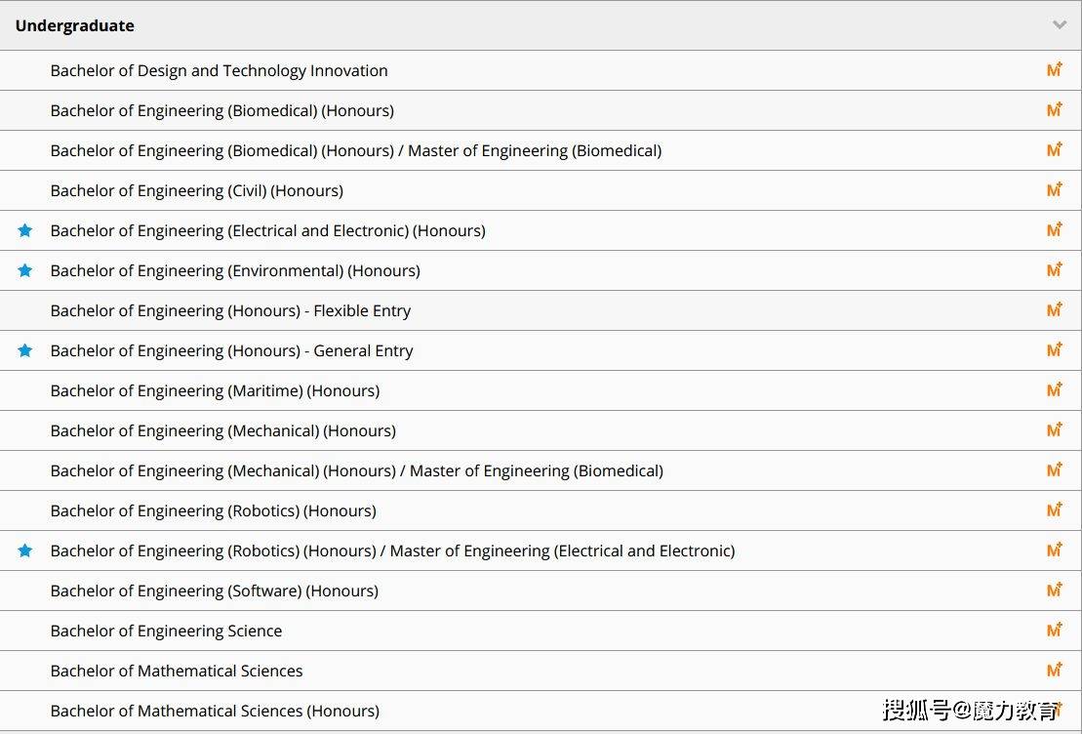Toggle the blue star on Engineering (Electrical and Electronic) (Honours)

click(x=24, y=230)
